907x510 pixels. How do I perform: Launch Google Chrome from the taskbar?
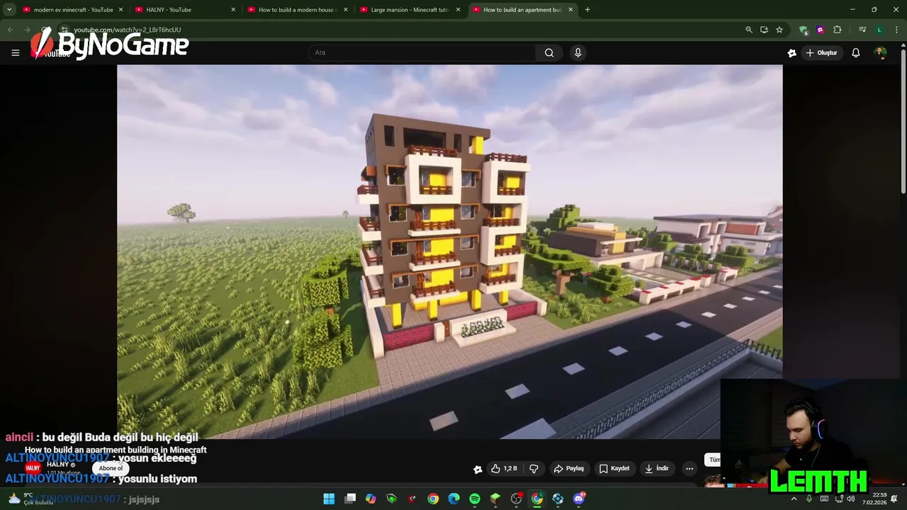pyautogui.click(x=433, y=499)
